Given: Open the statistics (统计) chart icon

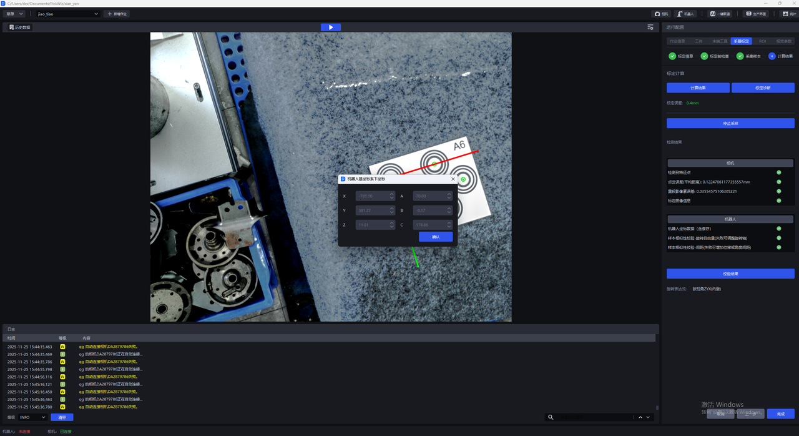Looking at the screenshot, I should [x=789, y=14].
